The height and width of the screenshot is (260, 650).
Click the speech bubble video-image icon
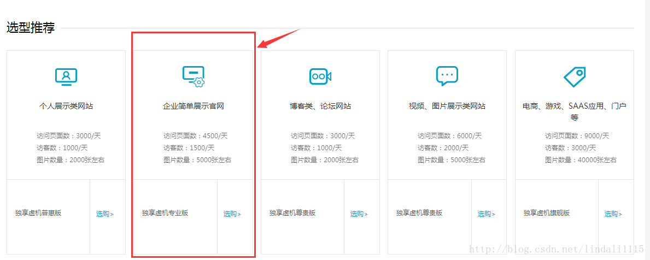tap(447, 76)
